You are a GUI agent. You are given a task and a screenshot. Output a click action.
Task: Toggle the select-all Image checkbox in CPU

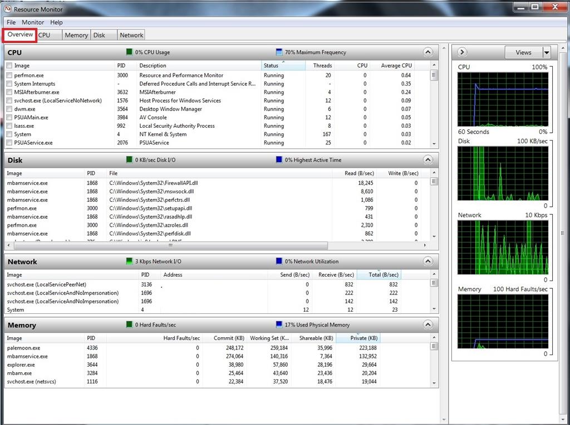pyautogui.click(x=9, y=66)
